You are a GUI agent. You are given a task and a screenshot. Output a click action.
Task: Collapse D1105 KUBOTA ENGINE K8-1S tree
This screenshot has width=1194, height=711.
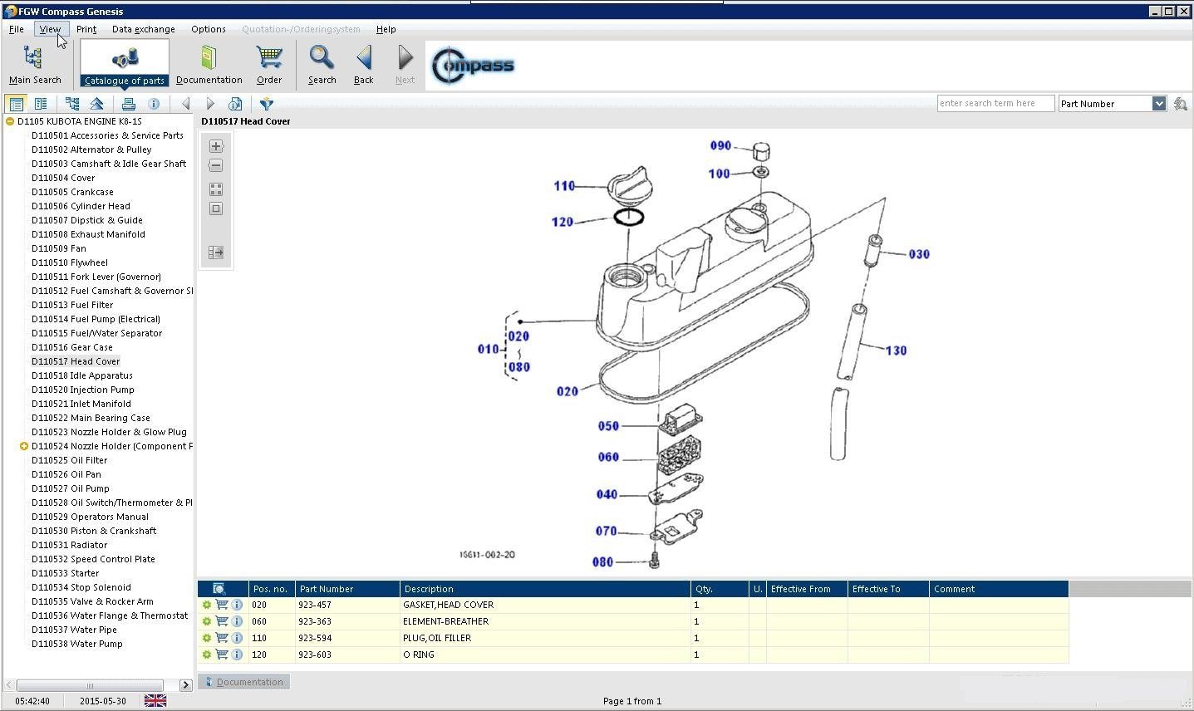10,121
